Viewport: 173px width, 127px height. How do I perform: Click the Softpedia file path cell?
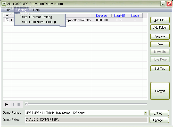coord(78,20)
